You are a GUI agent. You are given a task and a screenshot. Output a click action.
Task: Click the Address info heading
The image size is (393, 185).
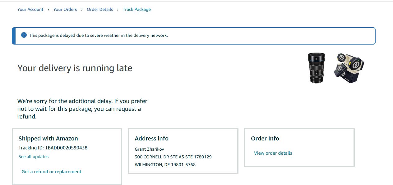click(152, 139)
